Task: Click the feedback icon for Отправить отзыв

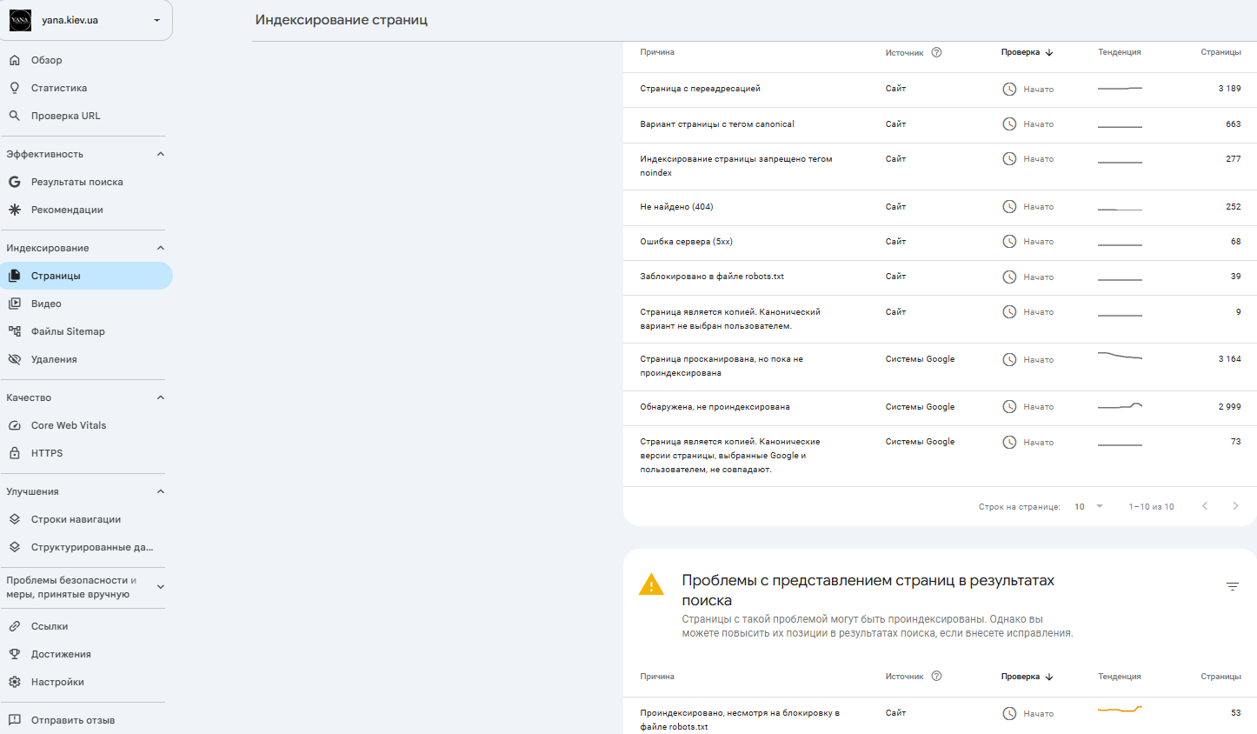Action: tap(15, 720)
